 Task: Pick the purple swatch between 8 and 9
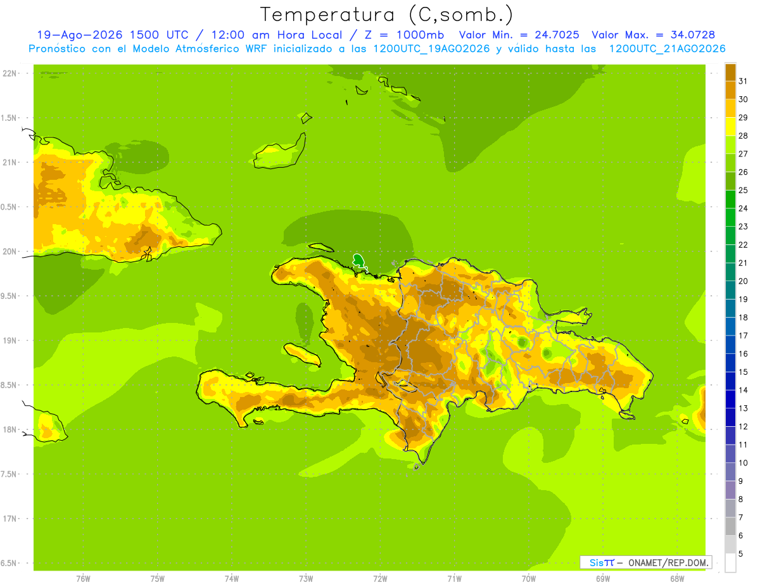[x=730, y=490]
